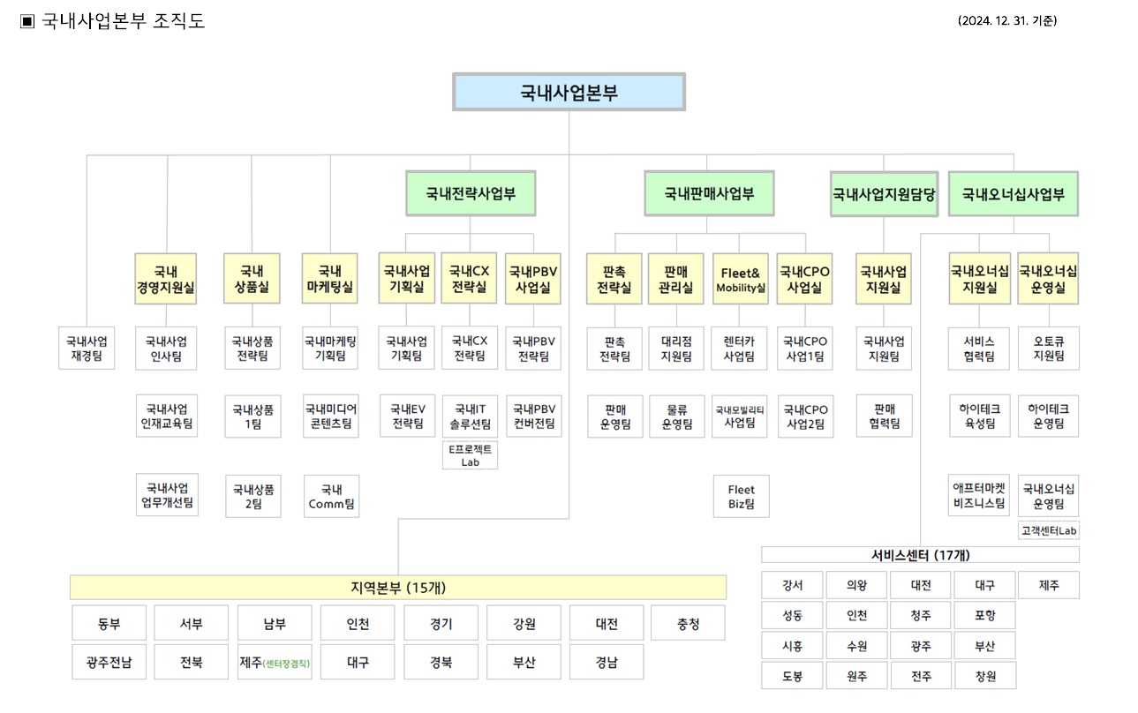Click the 국내사업 기획실 box
1138x713 pixels.
(407, 279)
